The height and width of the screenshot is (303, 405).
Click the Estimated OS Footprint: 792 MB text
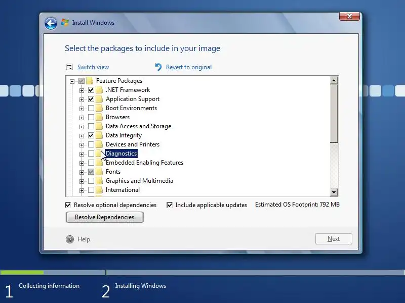click(x=297, y=205)
